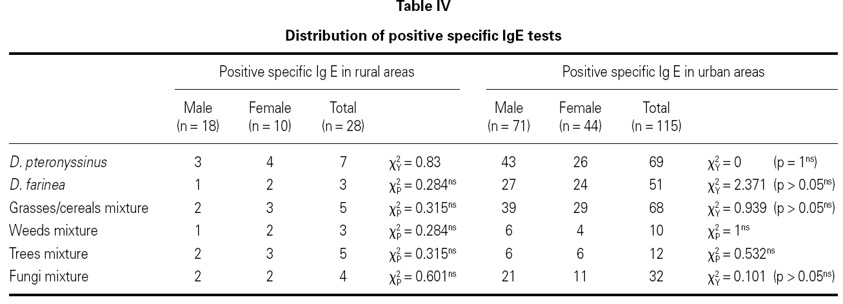Click the urban total value 69

click(x=657, y=163)
